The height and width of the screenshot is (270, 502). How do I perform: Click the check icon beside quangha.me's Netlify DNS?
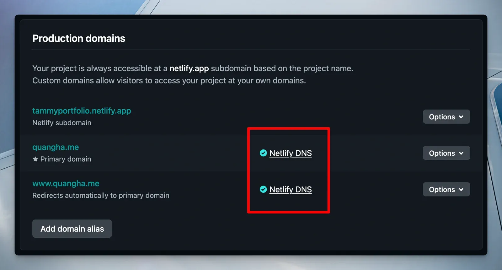click(x=263, y=153)
